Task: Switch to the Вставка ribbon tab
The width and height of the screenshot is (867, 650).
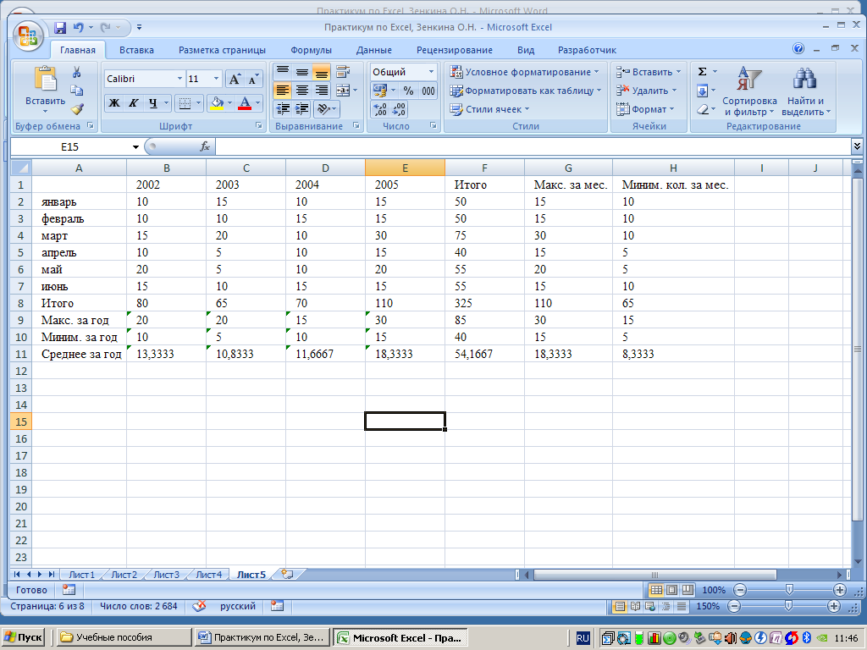Action: click(136, 50)
